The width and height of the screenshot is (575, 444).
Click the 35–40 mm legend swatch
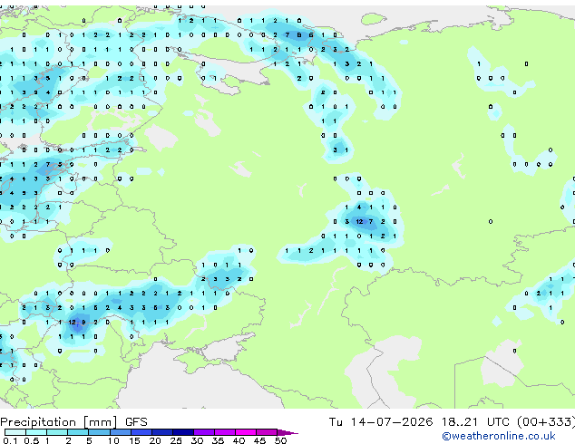pos(225,432)
